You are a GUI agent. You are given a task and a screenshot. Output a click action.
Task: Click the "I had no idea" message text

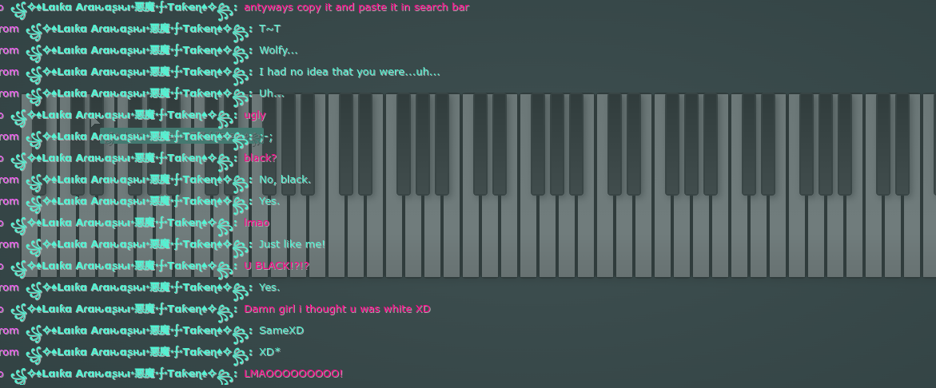pyautogui.click(x=349, y=73)
